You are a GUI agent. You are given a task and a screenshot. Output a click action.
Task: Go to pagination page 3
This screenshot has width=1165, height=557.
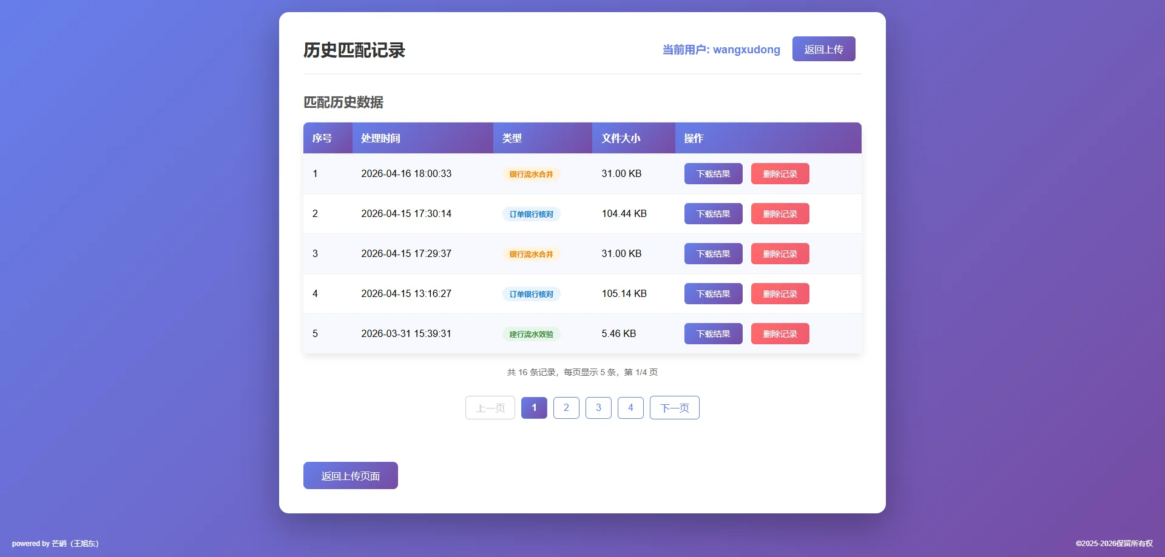coord(598,408)
